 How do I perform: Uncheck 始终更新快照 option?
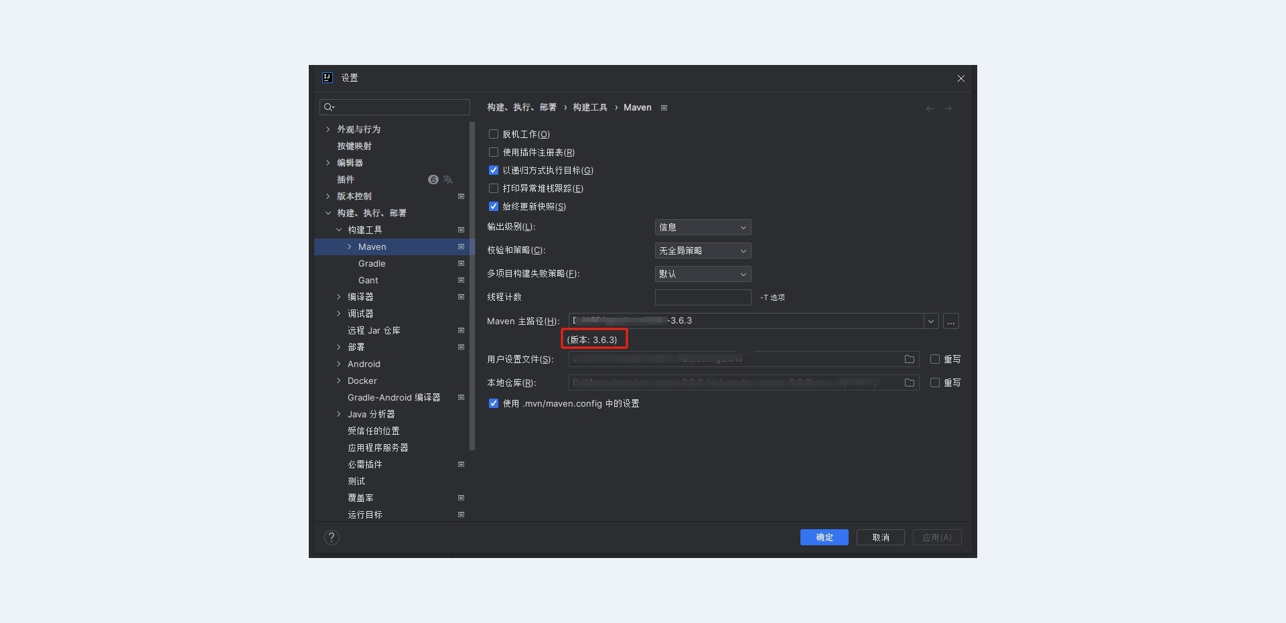tap(494, 207)
